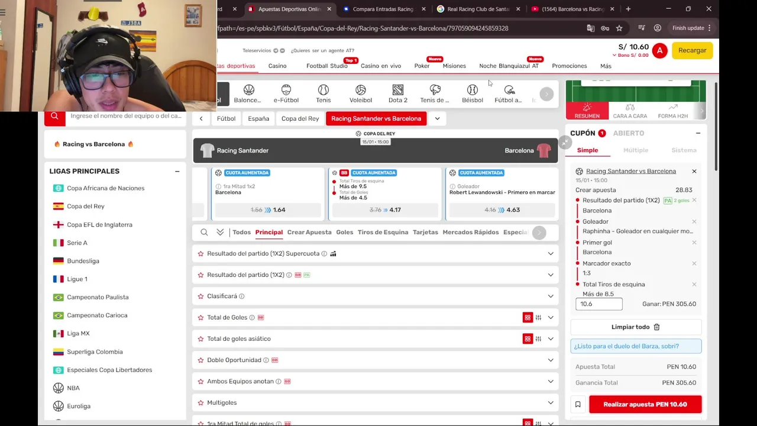Expand the Doble Oportunidad market
Screen dimensions: 757x426
point(551,360)
